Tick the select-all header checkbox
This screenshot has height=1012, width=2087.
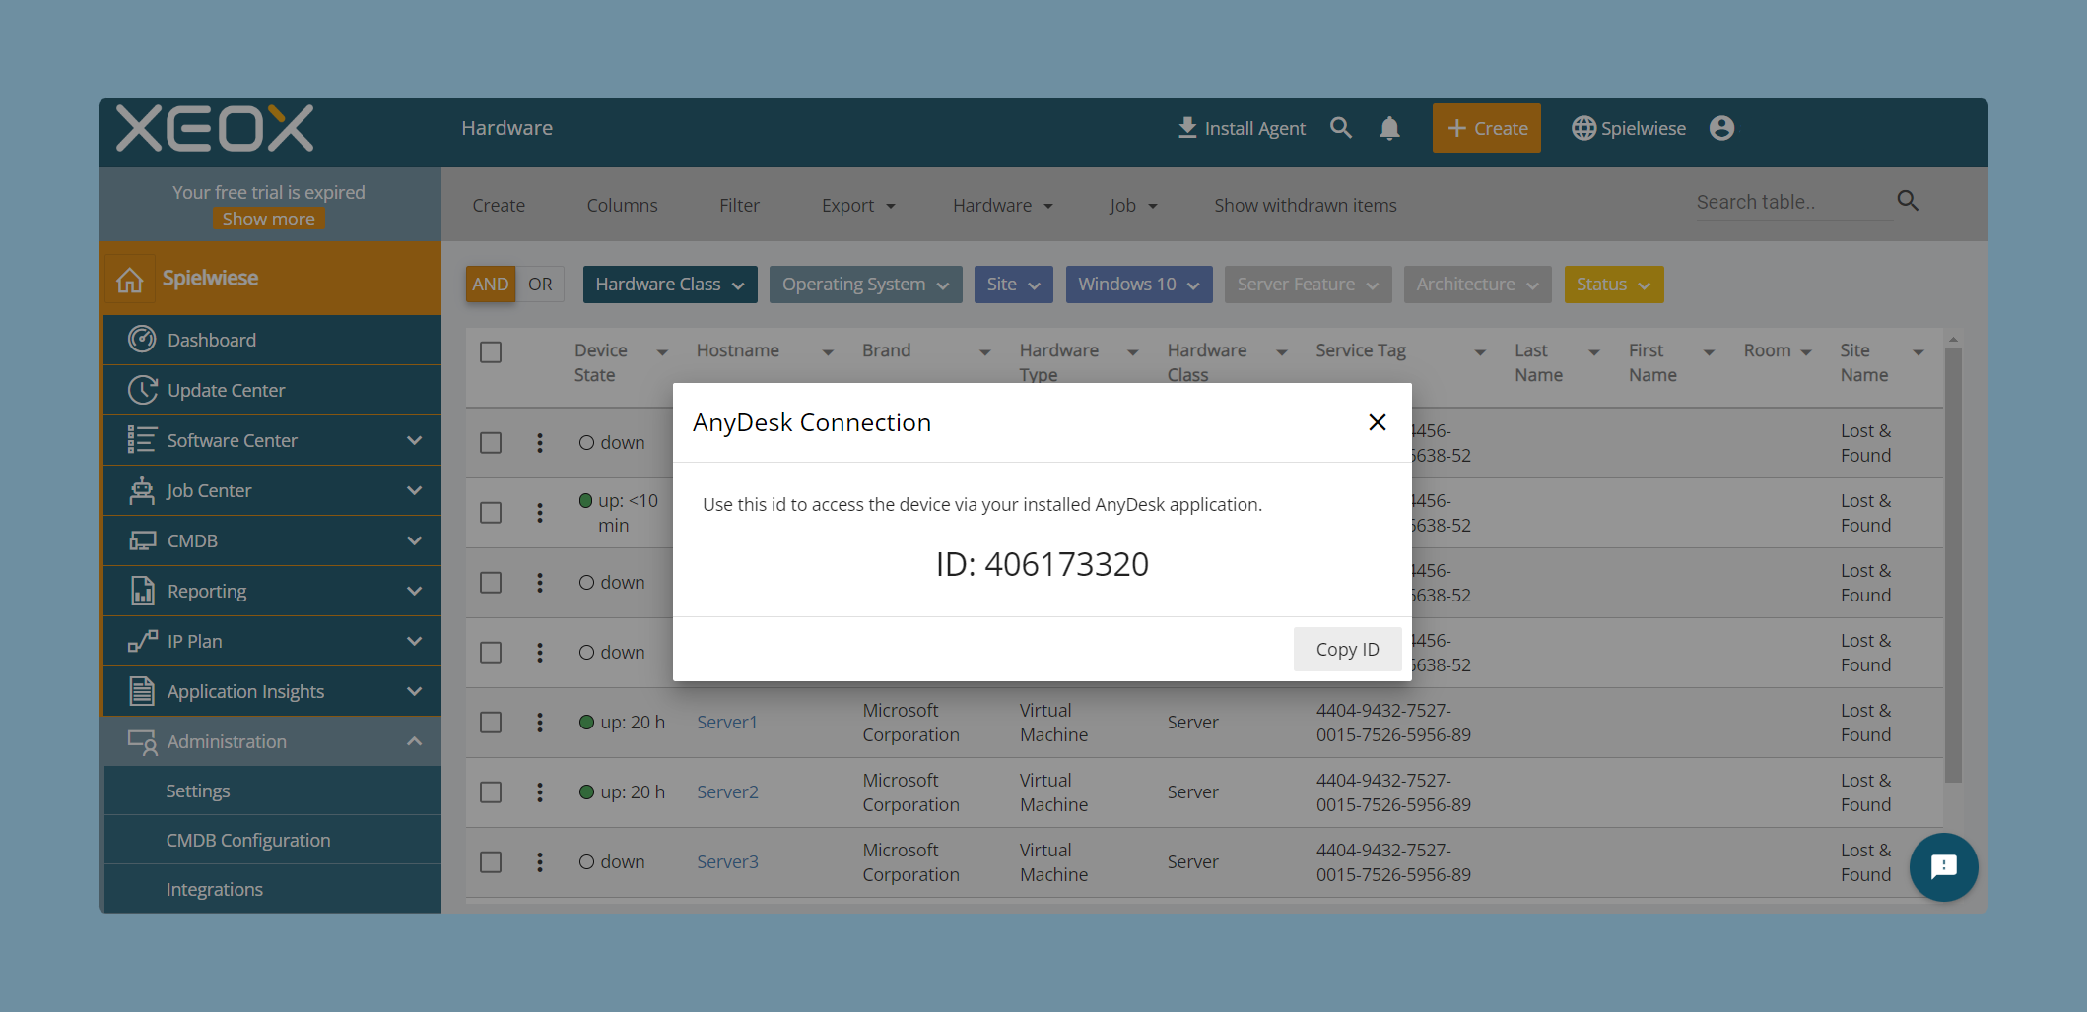pos(491,352)
